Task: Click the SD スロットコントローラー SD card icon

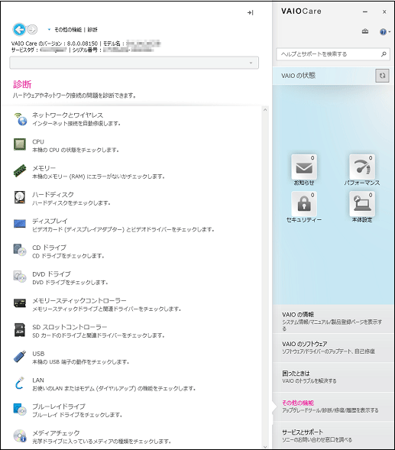Action: pyautogui.click(x=20, y=330)
